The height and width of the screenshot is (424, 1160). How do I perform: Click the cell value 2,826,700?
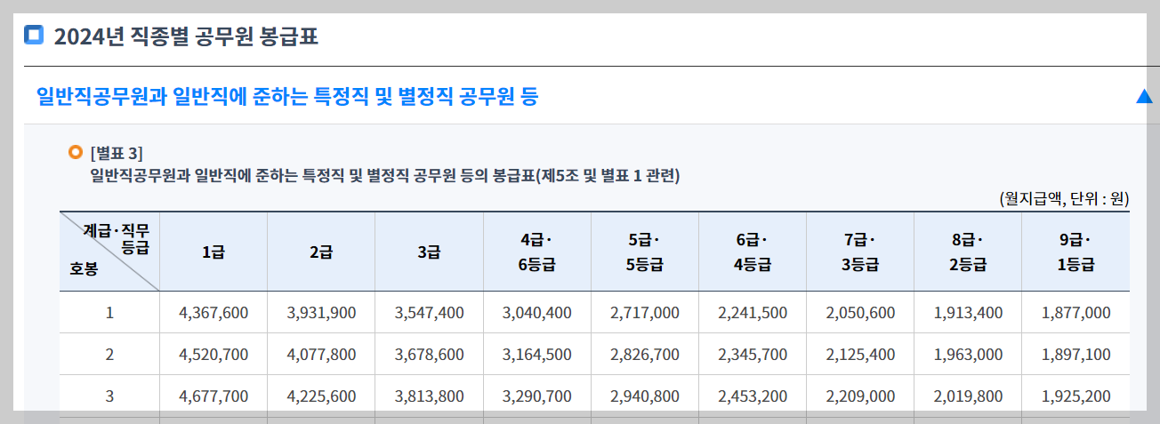(645, 355)
